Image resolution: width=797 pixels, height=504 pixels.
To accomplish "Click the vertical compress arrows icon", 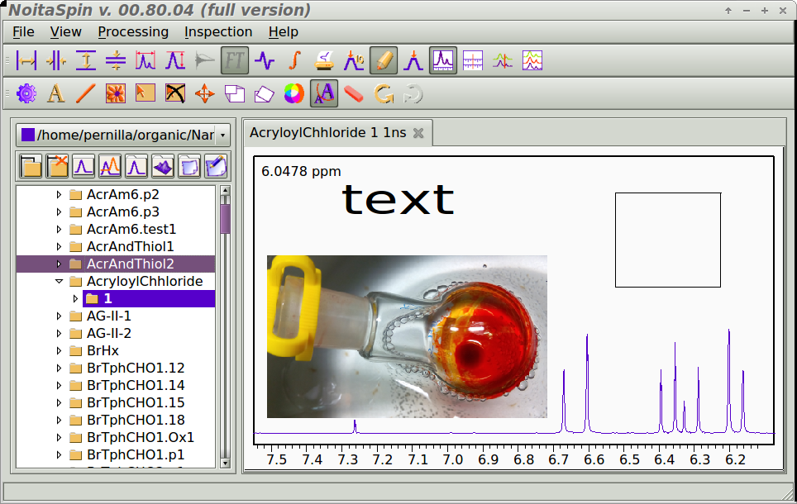I will pos(116,61).
